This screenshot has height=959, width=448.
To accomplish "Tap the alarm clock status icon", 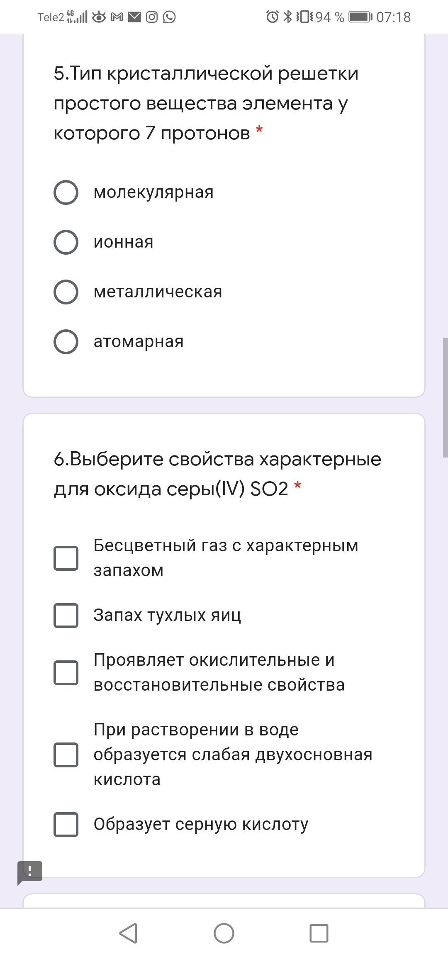I will pos(272,17).
